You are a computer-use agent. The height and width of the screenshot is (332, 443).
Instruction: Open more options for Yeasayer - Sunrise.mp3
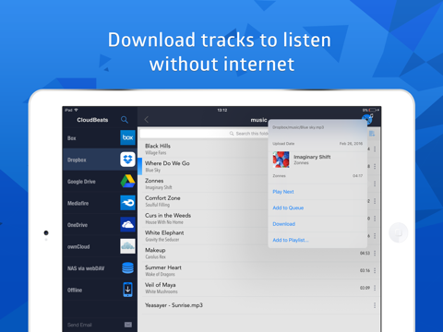(375, 305)
